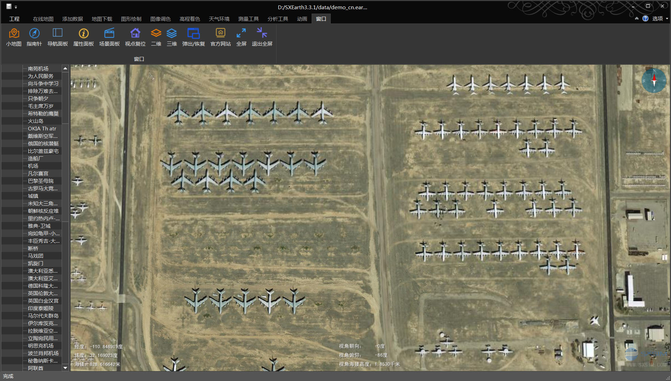Select 巴黎圣母院 in the list
Screen dimensions: 671x381
41,181
